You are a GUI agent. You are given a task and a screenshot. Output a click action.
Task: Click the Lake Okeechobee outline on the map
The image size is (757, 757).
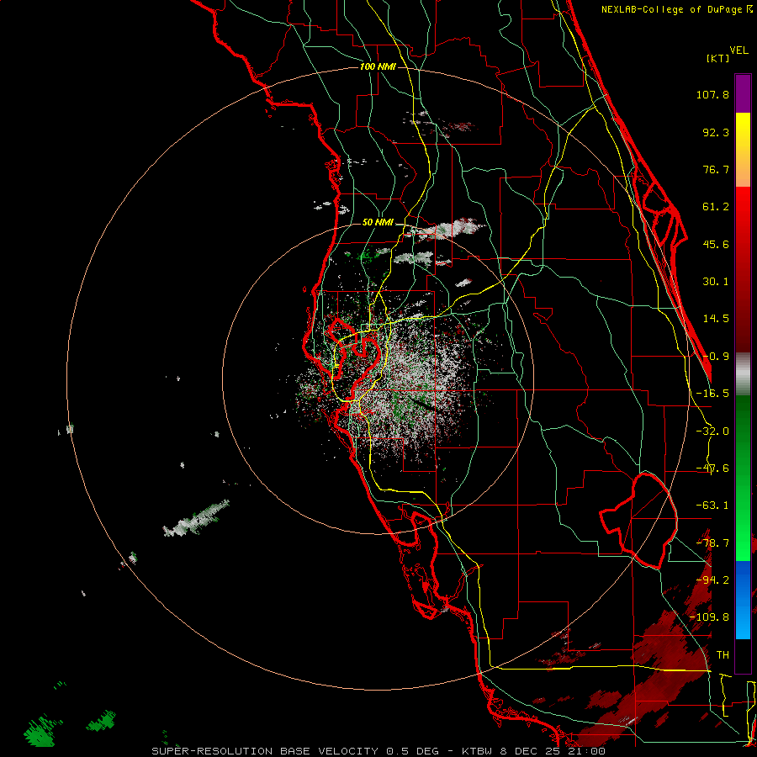638,520
